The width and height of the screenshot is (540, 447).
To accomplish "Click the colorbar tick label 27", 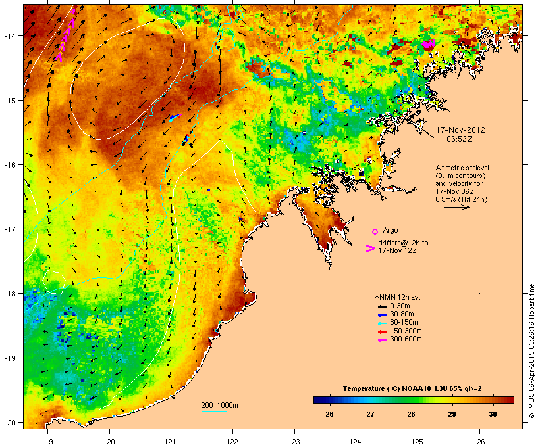I will click(370, 414).
